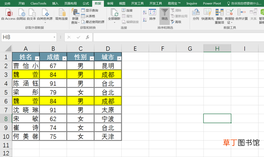Click name cell 何美馨
The height and width of the screenshot is (157, 264).
(x=26, y=136)
